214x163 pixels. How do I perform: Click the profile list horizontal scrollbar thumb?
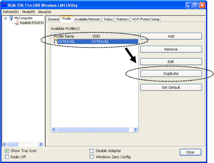point(93,129)
